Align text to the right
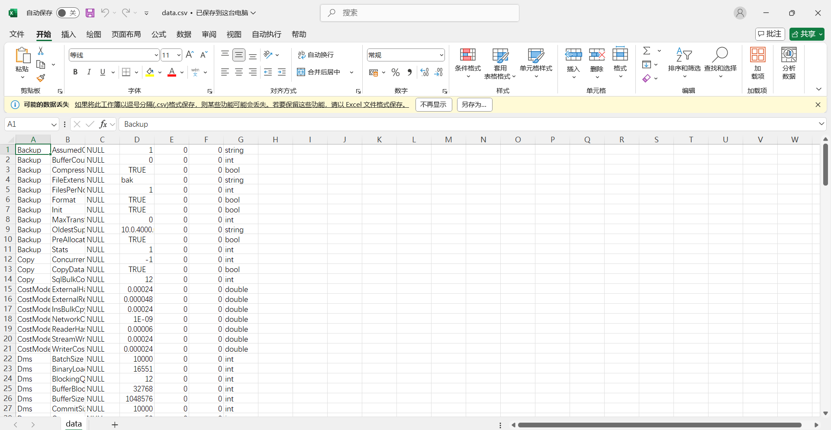Screen dimensions: 831x430 click(253, 72)
